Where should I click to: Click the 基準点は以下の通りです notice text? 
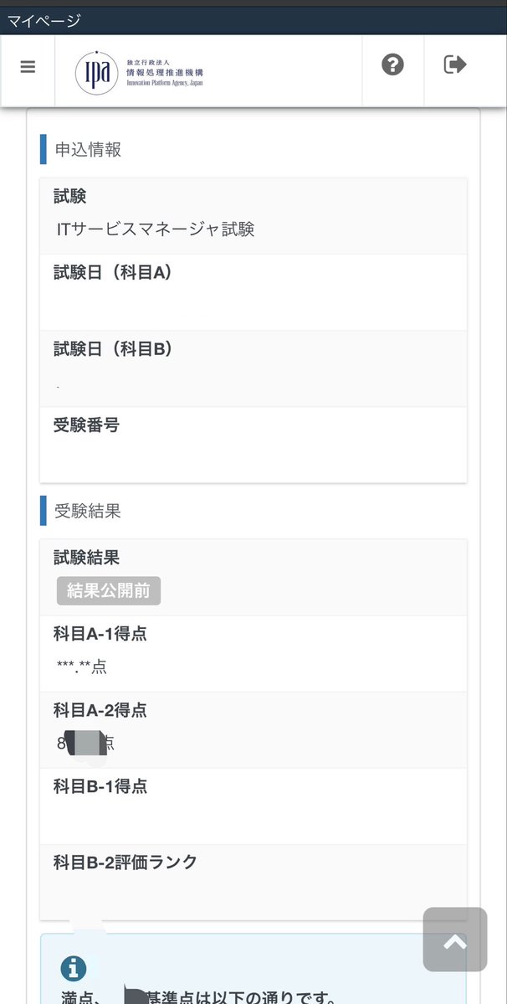pyautogui.click(x=242, y=997)
